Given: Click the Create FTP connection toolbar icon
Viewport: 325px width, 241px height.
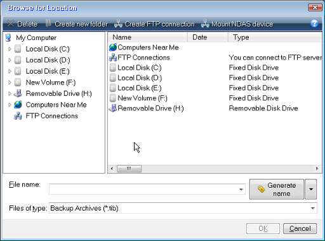Looking at the screenshot, I should click(x=118, y=23).
